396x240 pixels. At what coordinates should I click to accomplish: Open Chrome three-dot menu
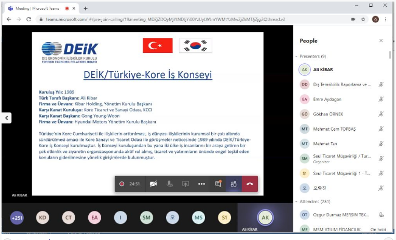(x=387, y=19)
